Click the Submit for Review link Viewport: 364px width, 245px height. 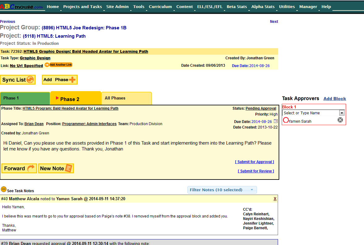(x=256, y=171)
